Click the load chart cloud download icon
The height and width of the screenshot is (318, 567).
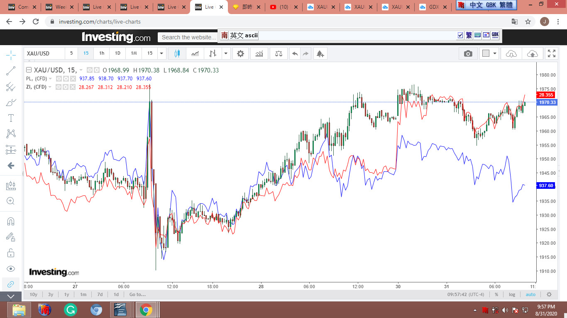point(511,53)
